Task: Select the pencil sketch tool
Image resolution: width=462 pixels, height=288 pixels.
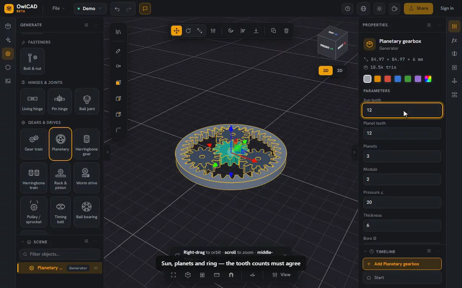Action: point(118,51)
